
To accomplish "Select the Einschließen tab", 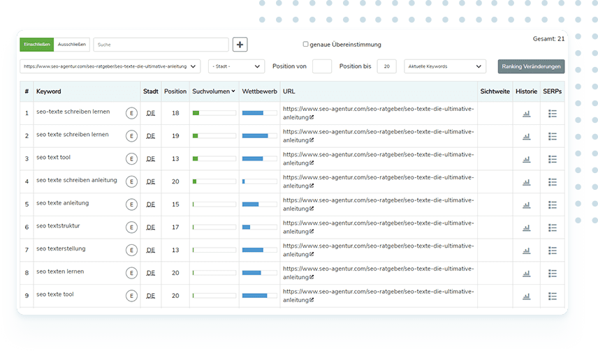I will click(37, 45).
